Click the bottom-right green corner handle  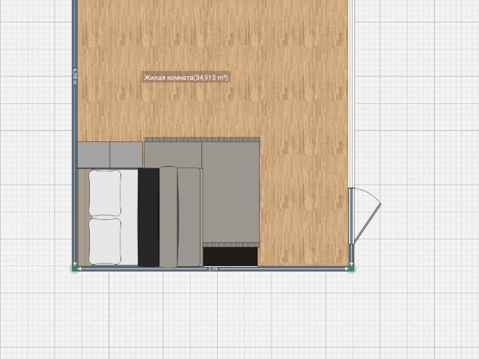pos(352,267)
